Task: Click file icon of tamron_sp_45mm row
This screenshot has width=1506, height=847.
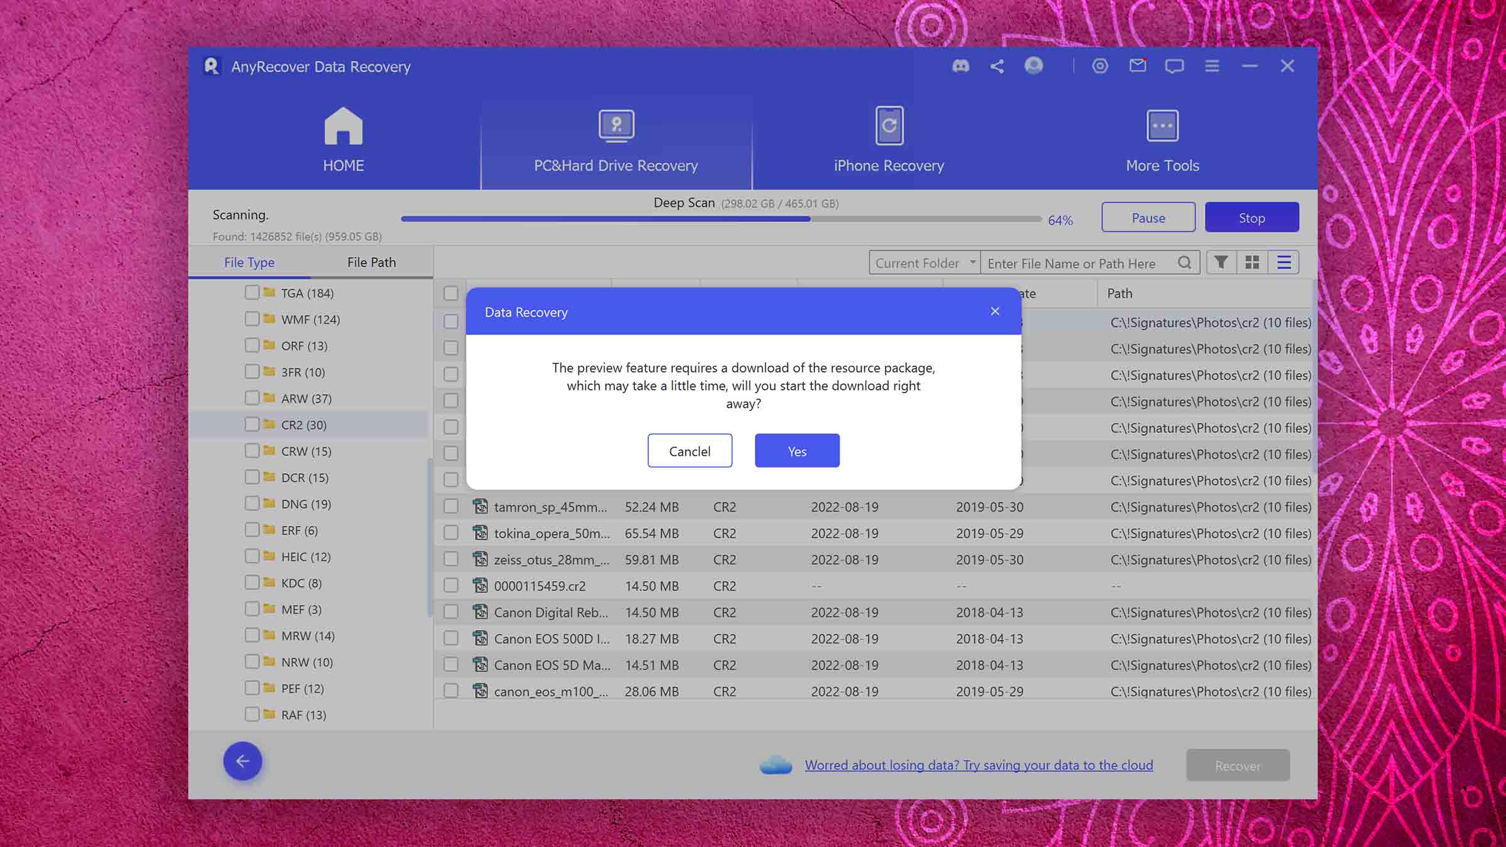Action: click(480, 506)
